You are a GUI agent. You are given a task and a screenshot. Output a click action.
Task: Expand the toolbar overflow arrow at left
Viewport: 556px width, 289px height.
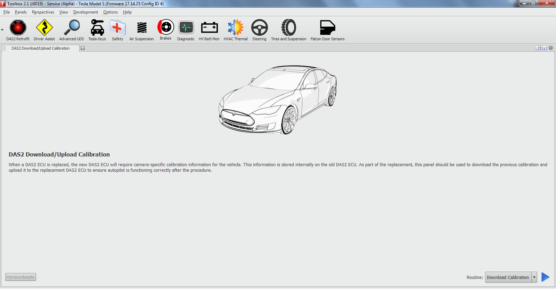(2, 30)
